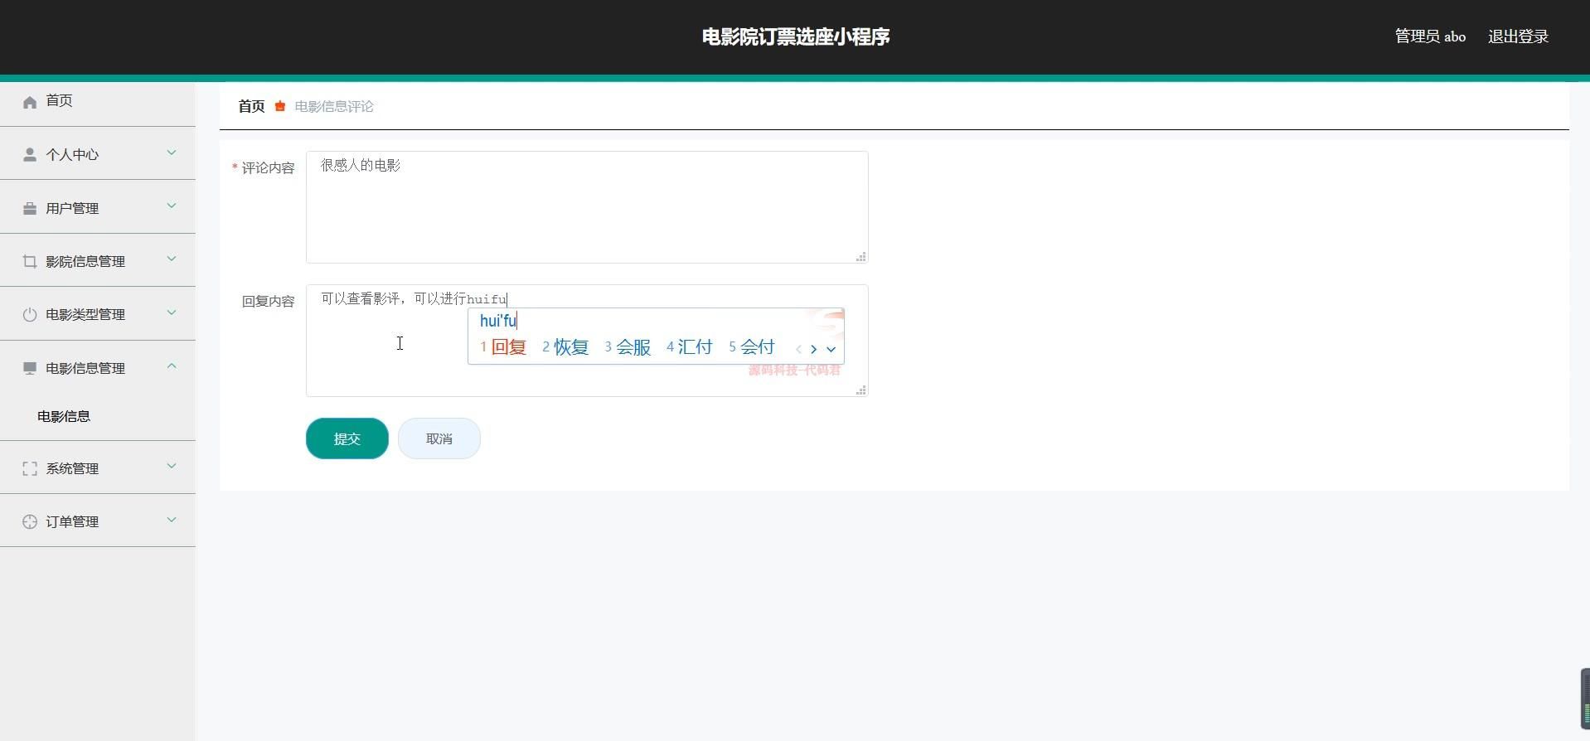Go to next IME candidate page
1590x741 pixels.
pyautogui.click(x=814, y=349)
